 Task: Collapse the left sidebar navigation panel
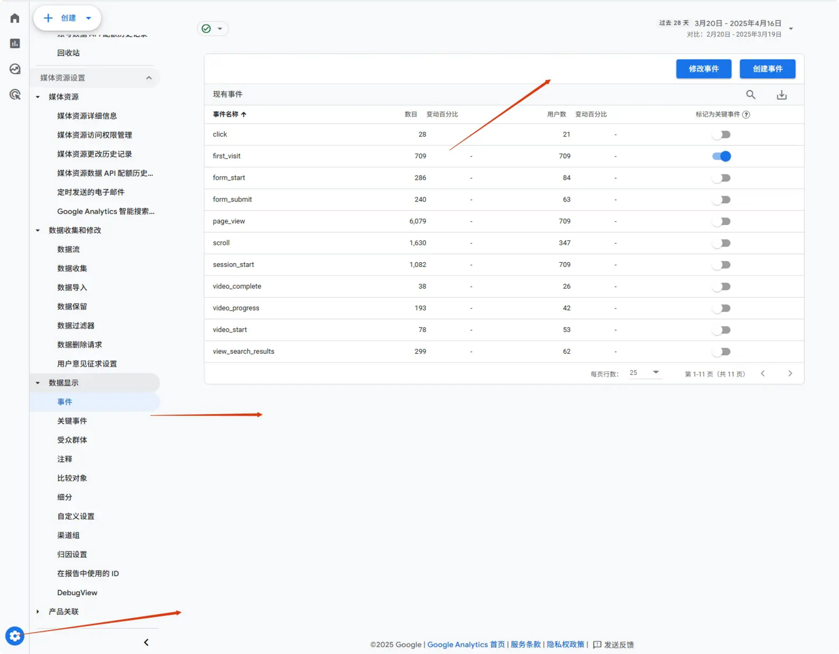point(146,643)
